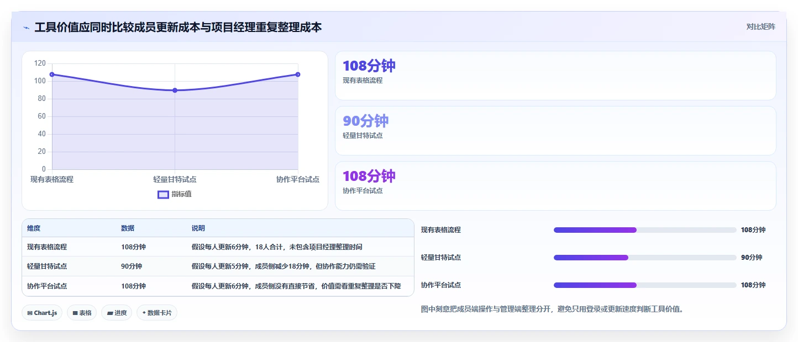Click the 90分钟 value beside progress bar
Image resolution: width=798 pixels, height=342 pixels.
click(752, 258)
